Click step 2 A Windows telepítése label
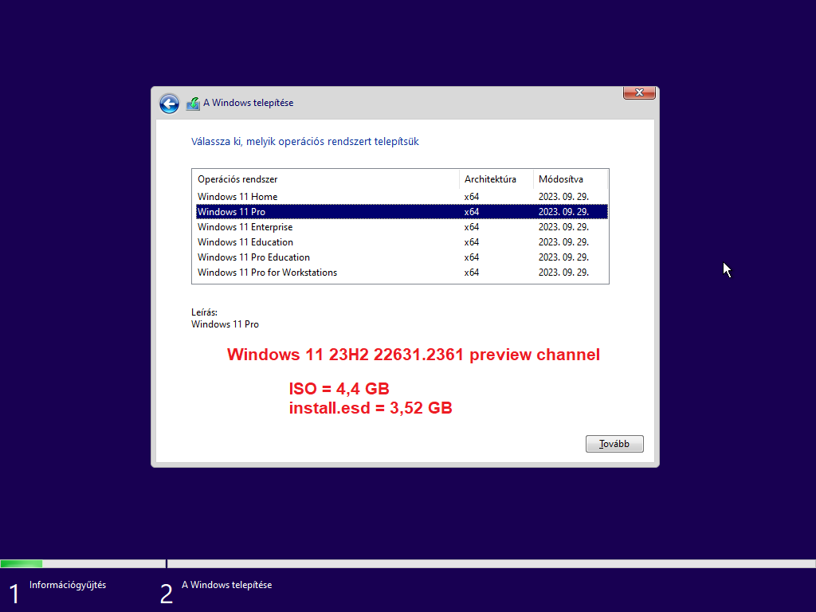 (x=226, y=585)
